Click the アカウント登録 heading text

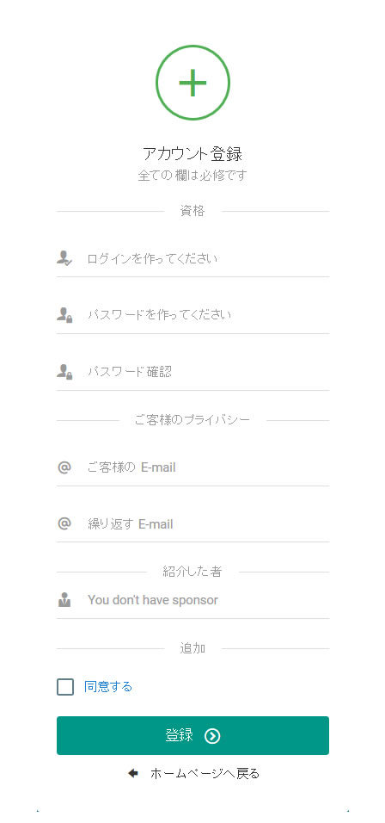pos(192,154)
